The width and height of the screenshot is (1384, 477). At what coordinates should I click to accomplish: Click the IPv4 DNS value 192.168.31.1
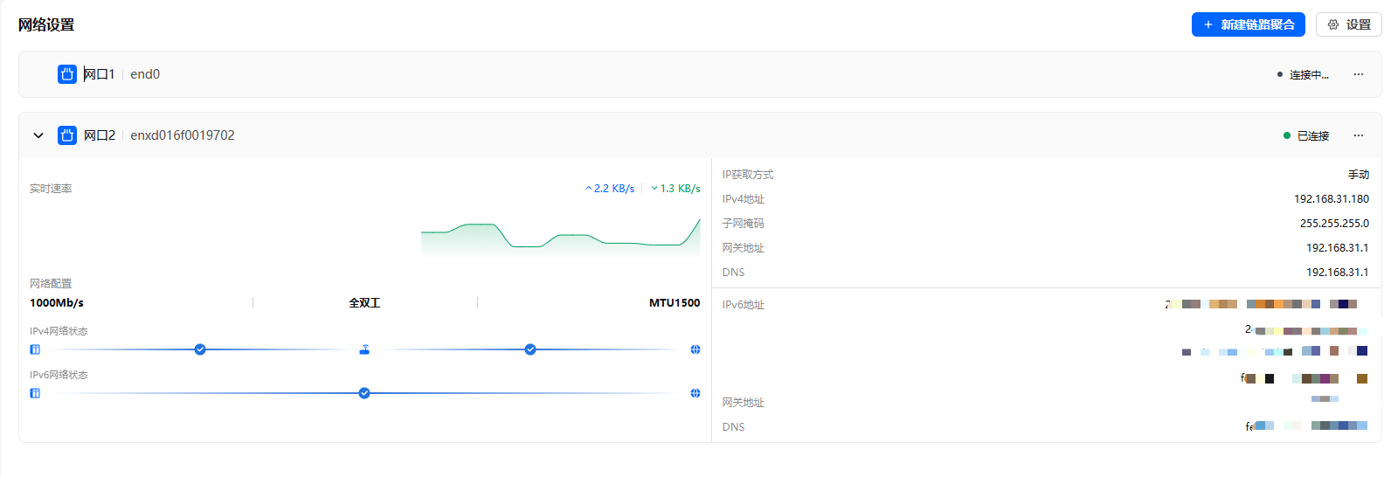[1338, 273]
